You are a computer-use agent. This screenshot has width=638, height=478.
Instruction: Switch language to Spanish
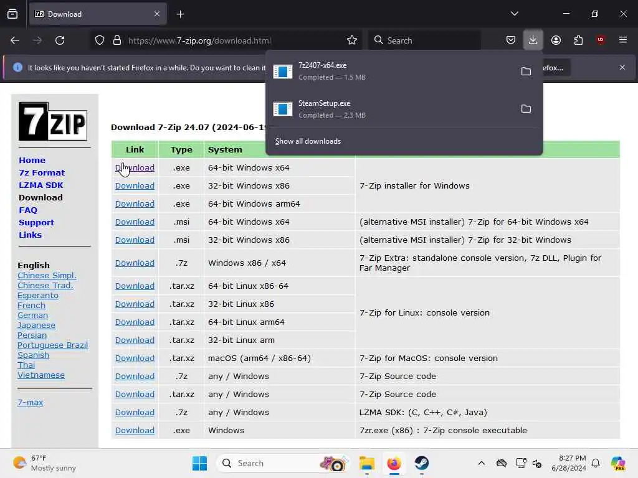coord(33,355)
